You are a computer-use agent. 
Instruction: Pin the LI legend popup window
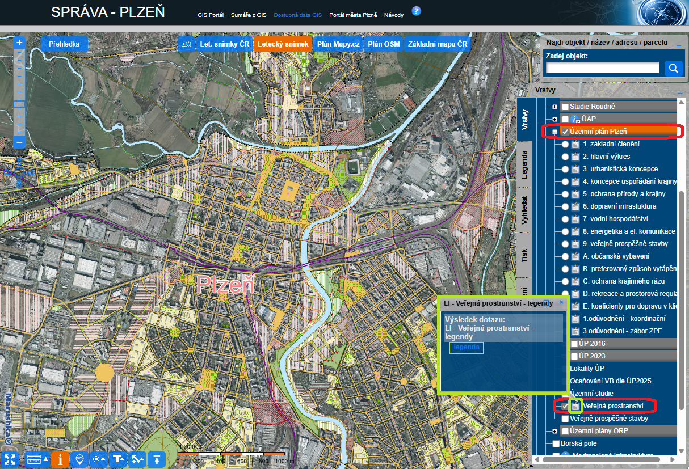coord(546,303)
